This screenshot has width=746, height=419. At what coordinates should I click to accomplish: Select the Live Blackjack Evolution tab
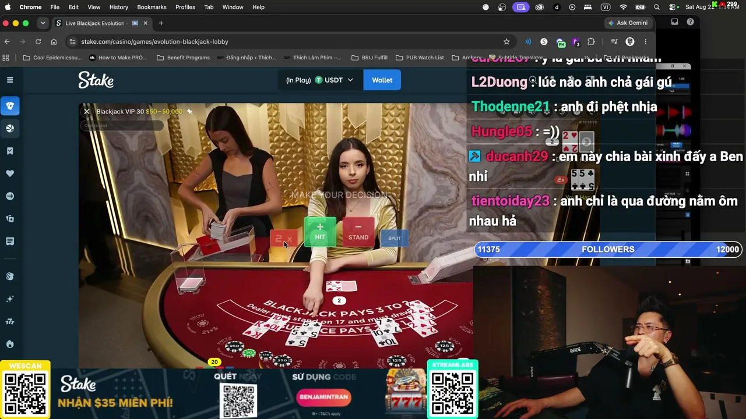100,23
